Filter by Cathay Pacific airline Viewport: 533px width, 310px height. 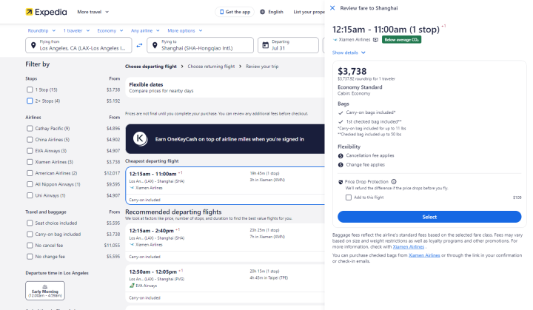30,129
